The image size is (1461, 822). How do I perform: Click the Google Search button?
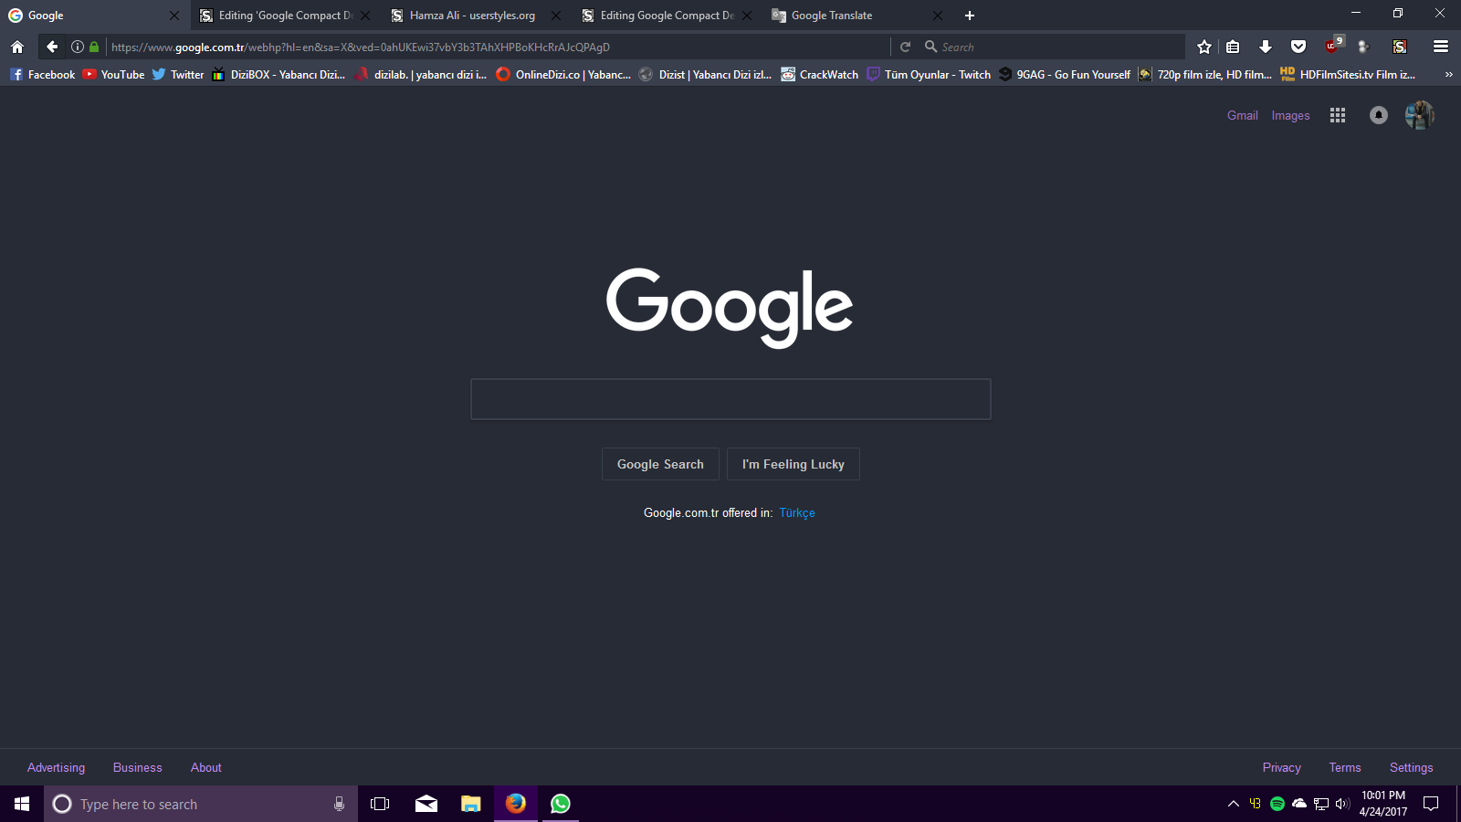(660, 464)
